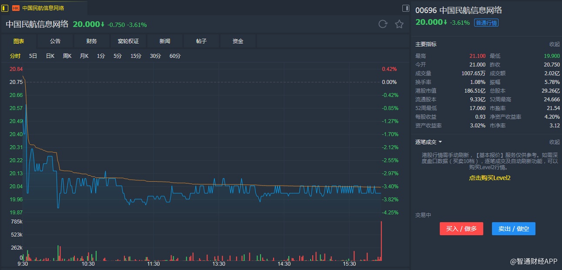Click the 点击购买Level2 link

click(x=489, y=178)
